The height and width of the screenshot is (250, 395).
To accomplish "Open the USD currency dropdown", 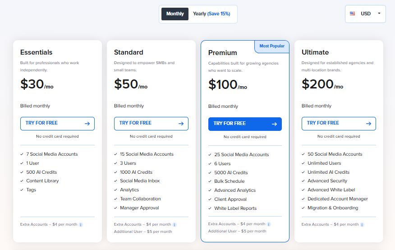I will coord(365,14).
